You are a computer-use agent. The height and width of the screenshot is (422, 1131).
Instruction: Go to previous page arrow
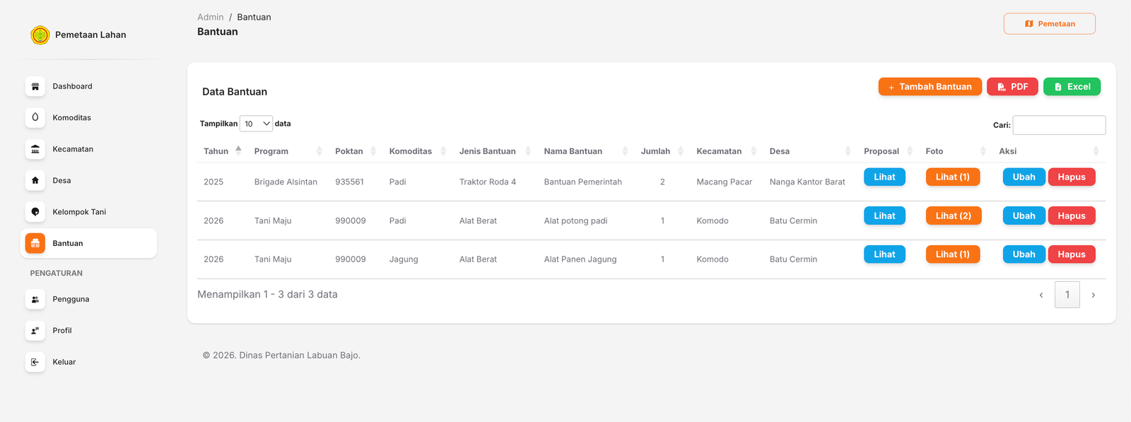1041,295
